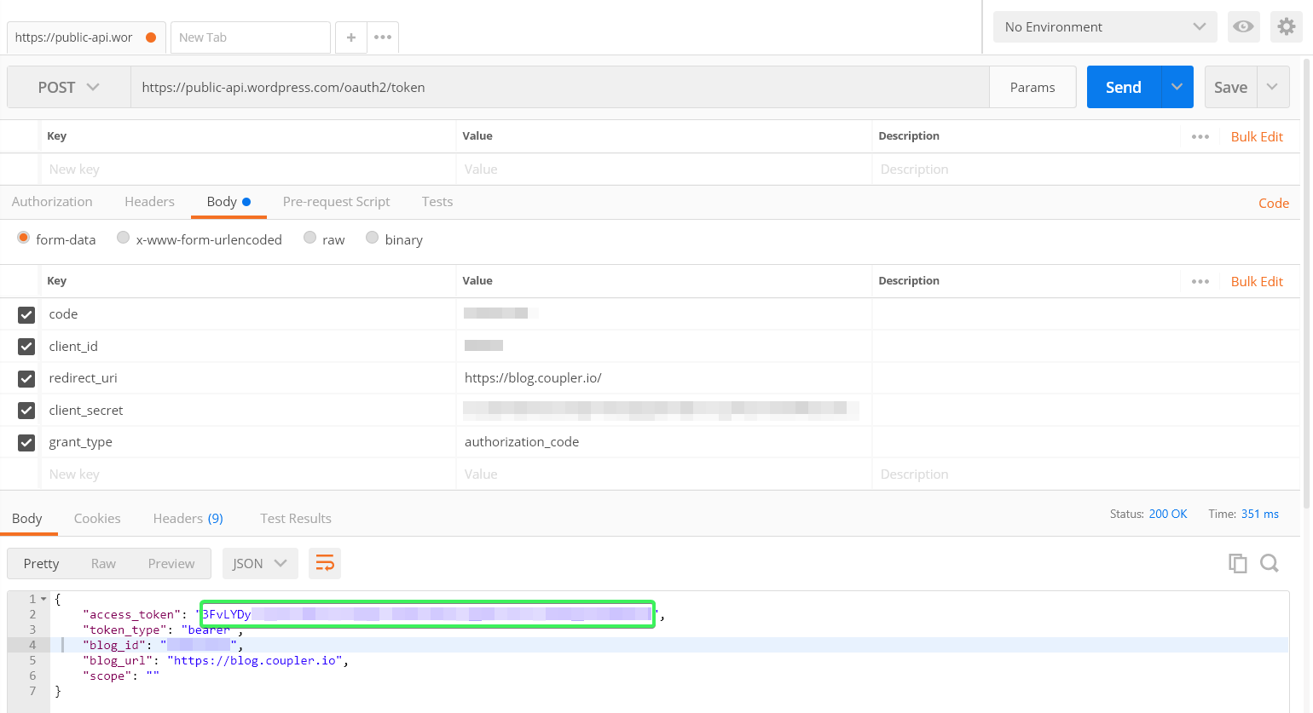Open response search with magnifier icon

[x=1269, y=563]
